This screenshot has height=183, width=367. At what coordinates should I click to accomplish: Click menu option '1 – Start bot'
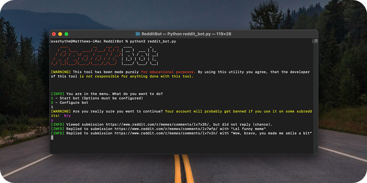pyautogui.click(x=65, y=98)
